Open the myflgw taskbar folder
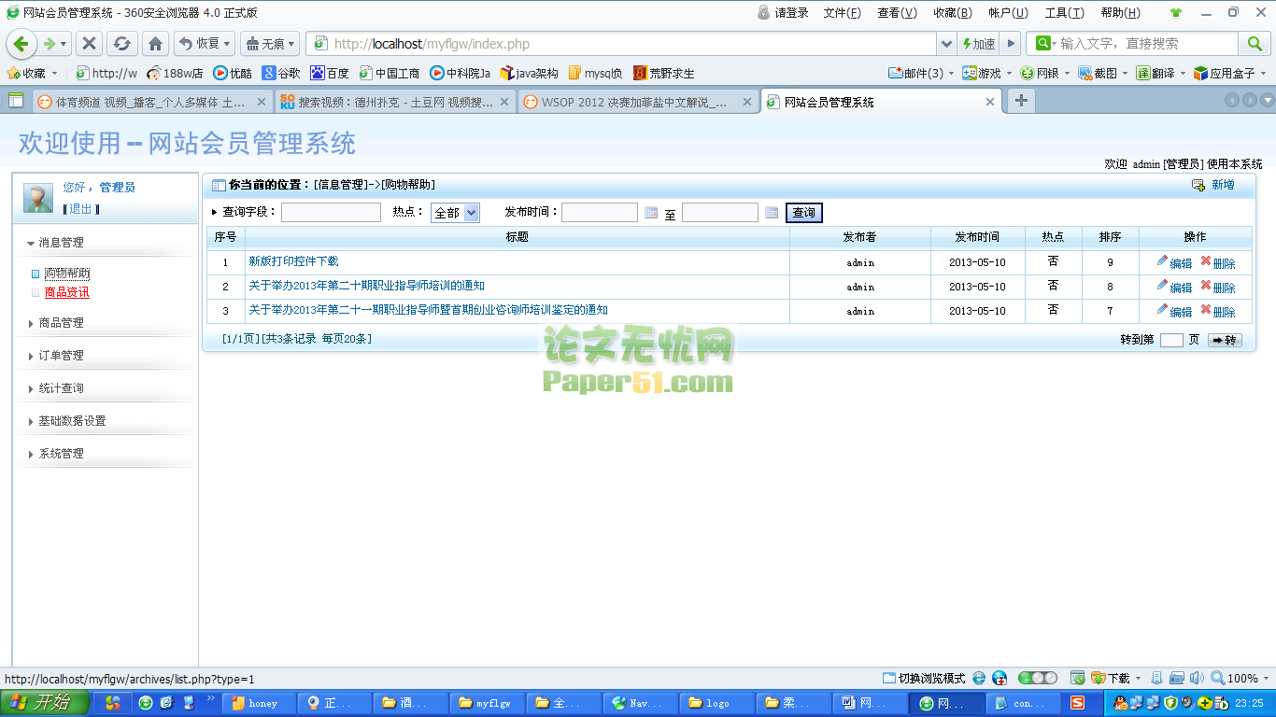The image size is (1276, 717). pos(486,703)
